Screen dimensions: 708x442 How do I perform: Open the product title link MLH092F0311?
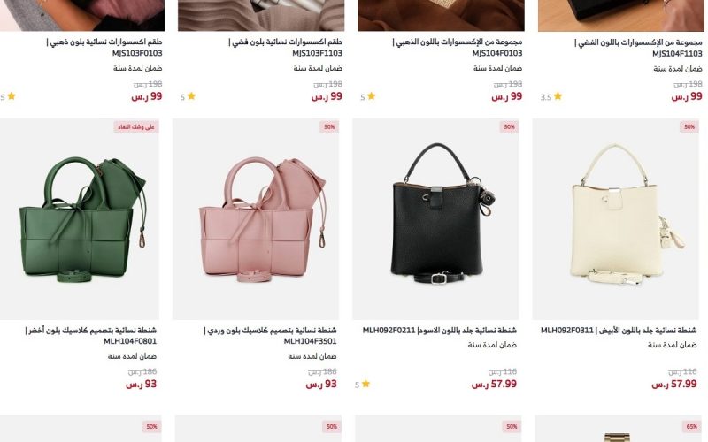(x=619, y=330)
